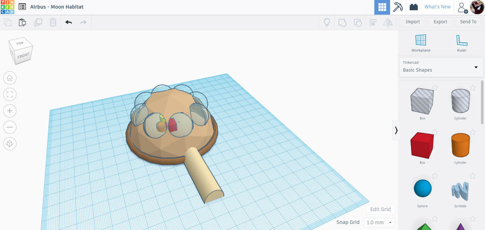Favorite the Scribble star
Viewport: 485px width, 230px height.
point(473,176)
